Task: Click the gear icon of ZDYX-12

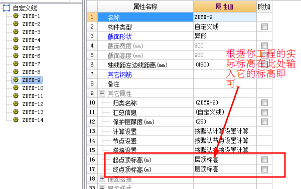Action: [x=16, y=104]
